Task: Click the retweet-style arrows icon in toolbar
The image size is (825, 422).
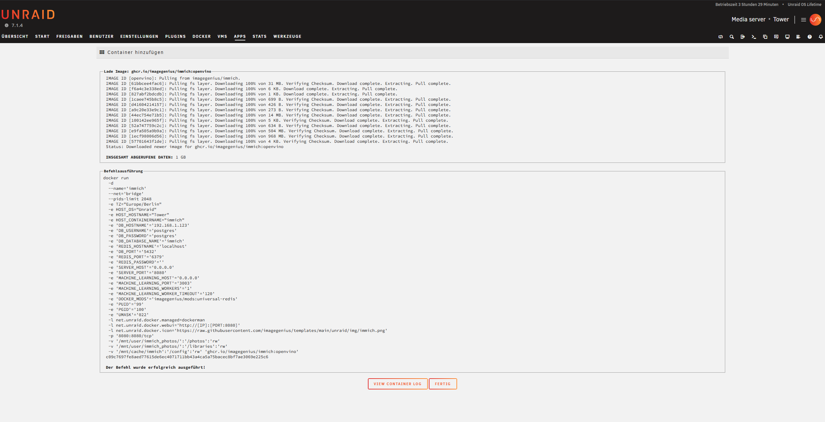Action: [721, 37]
